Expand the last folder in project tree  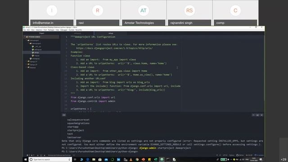coord(32,67)
